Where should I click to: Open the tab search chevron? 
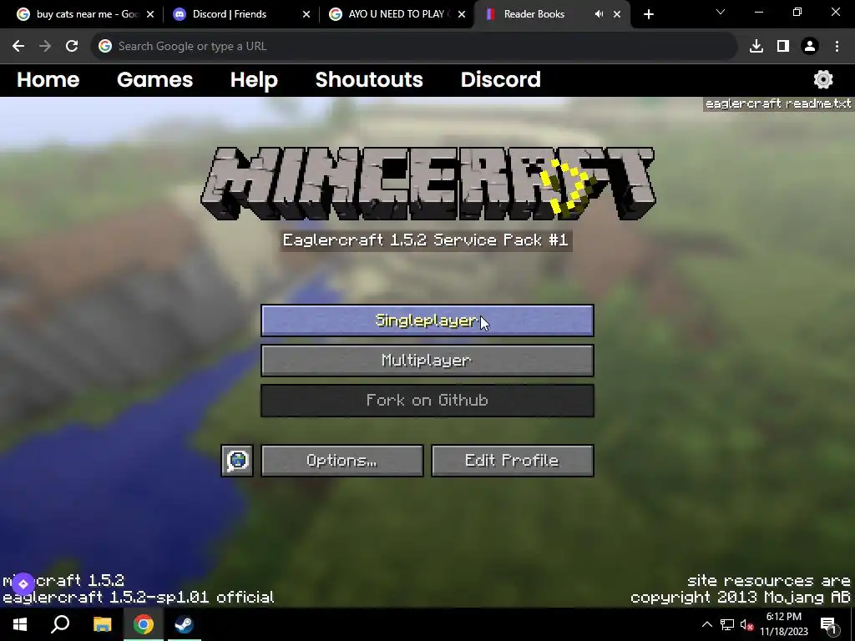point(721,12)
